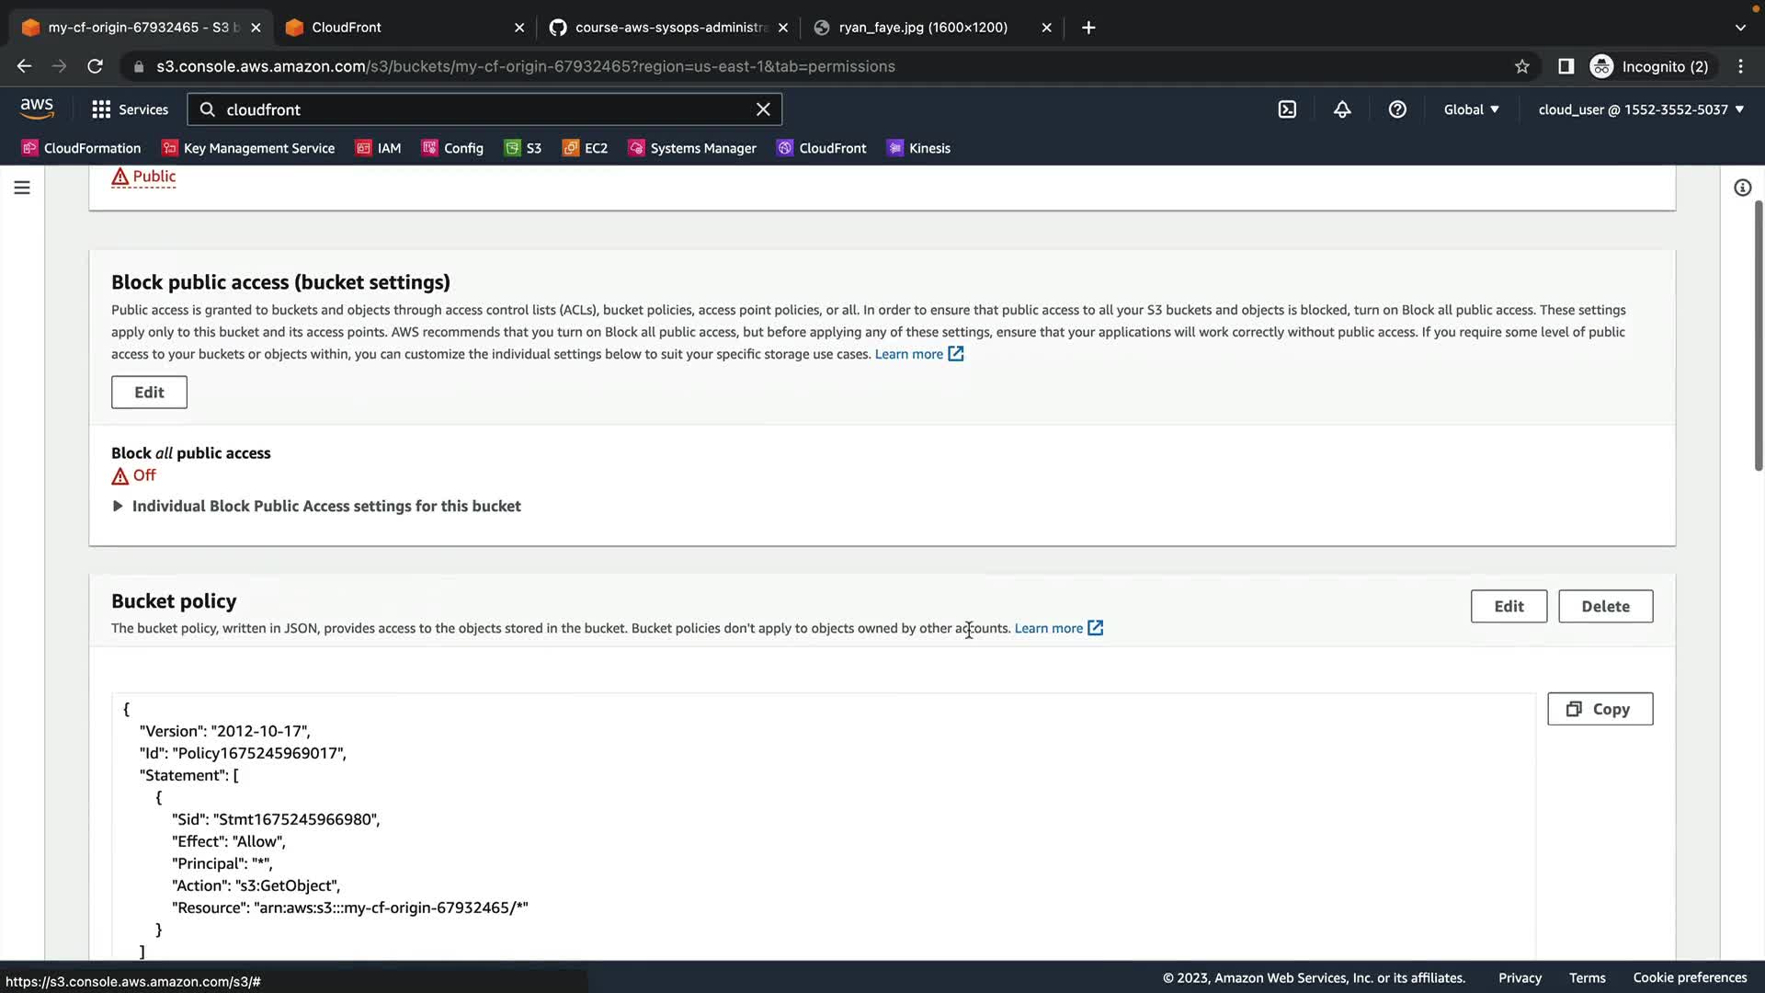Open the Services grid menu

130,109
